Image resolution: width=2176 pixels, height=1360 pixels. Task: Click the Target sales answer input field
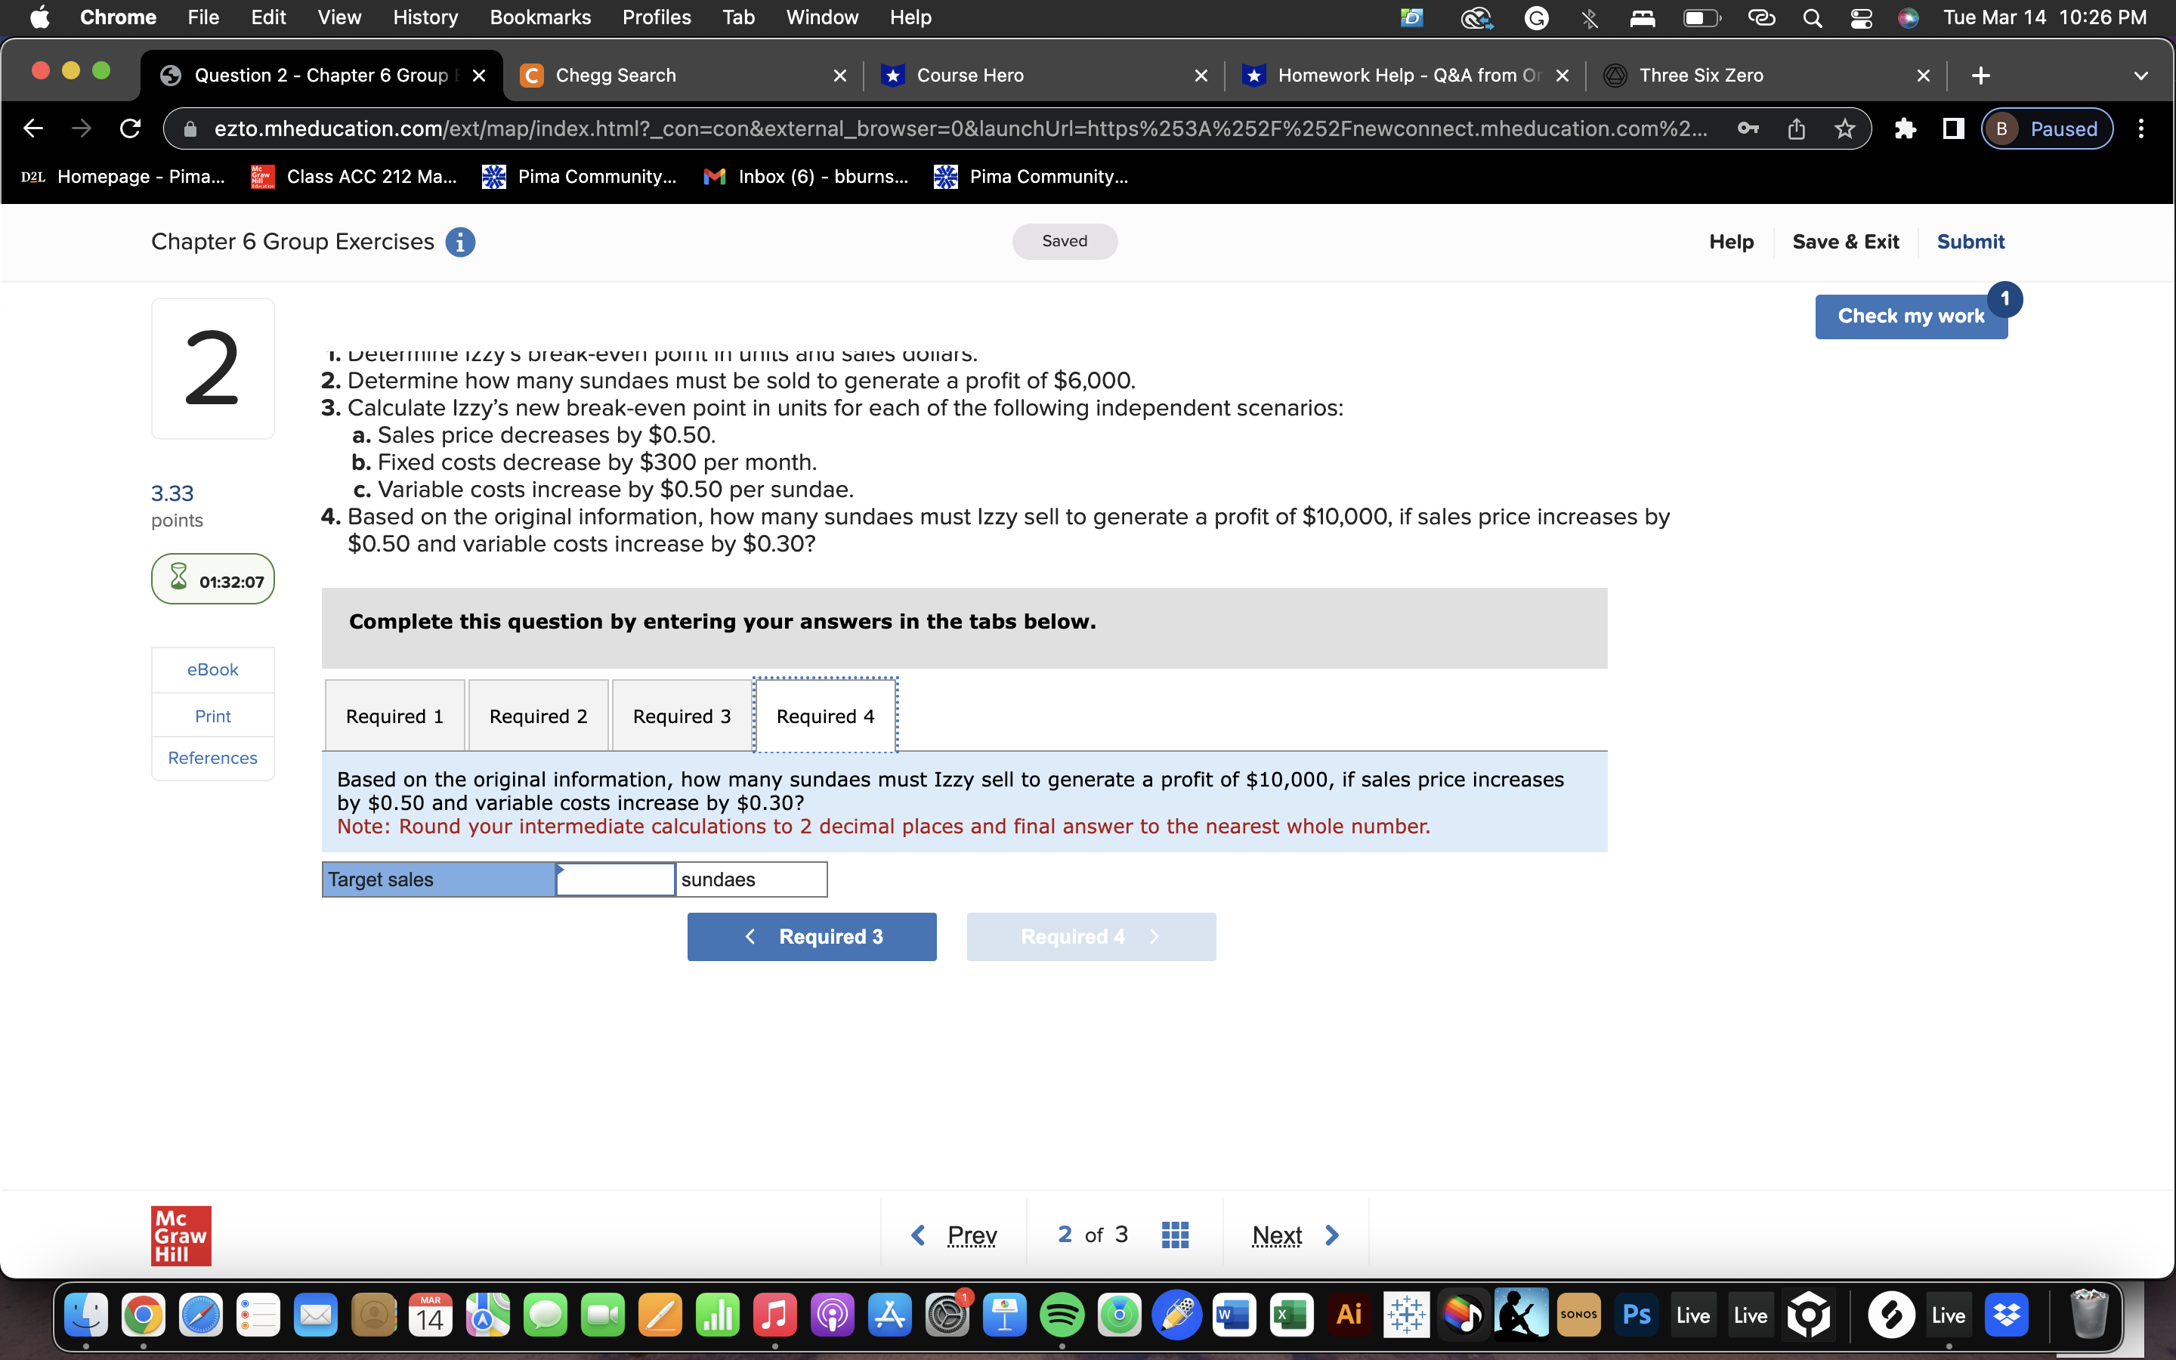pyautogui.click(x=616, y=879)
